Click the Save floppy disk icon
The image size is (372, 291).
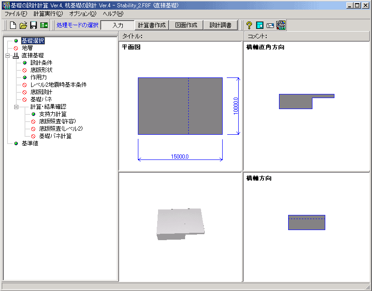pyautogui.click(x=33, y=25)
